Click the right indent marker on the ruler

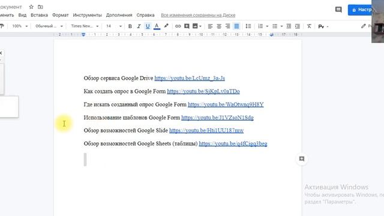tap(271, 35)
